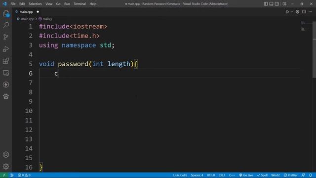
Task: Click the closing brace on line 16
Action: pyautogui.click(x=41, y=167)
